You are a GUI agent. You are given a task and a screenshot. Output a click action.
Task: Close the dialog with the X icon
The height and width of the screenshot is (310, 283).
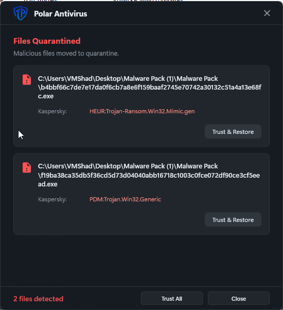[x=267, y=13]
